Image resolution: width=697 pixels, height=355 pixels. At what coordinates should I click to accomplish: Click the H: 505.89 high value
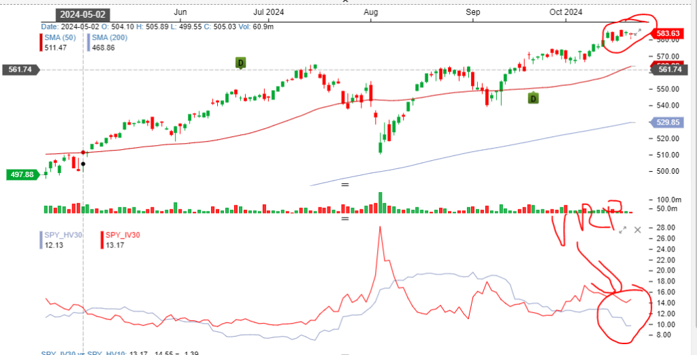(x=152, y=27)
